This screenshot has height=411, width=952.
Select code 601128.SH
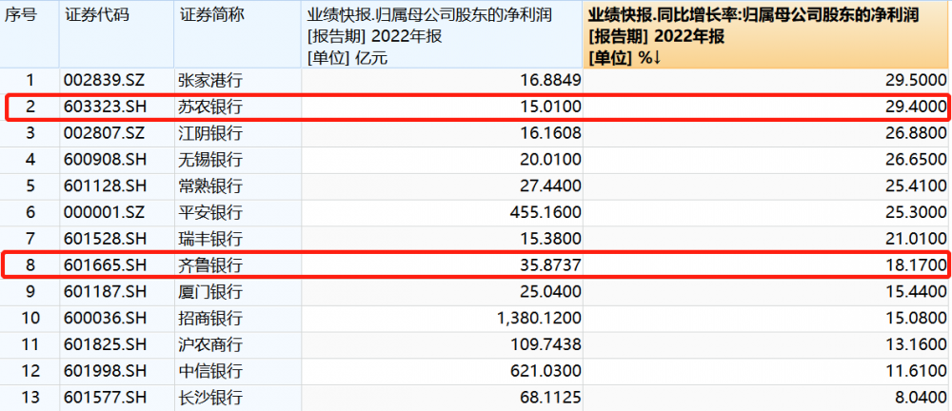coord(103,186)
